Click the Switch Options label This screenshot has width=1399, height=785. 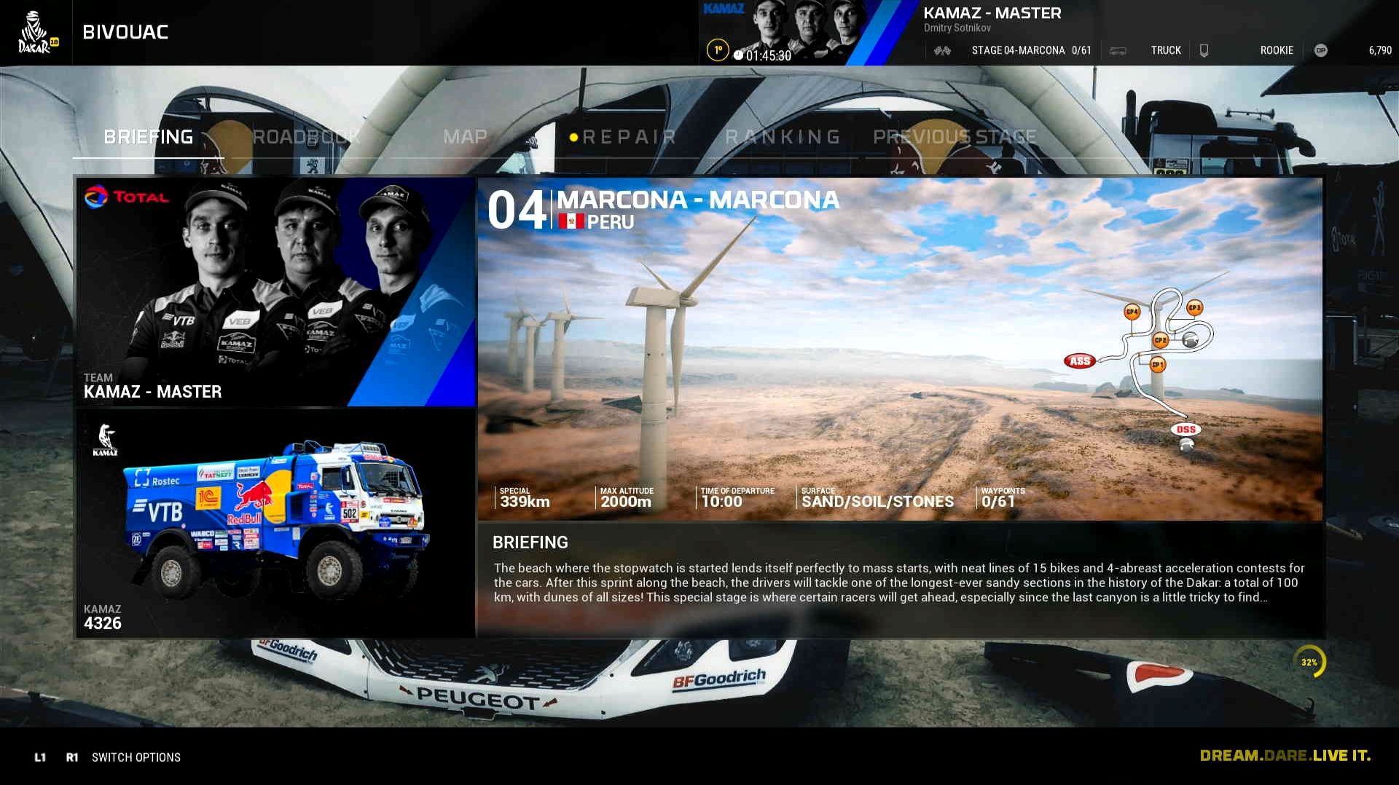(136, 757)
